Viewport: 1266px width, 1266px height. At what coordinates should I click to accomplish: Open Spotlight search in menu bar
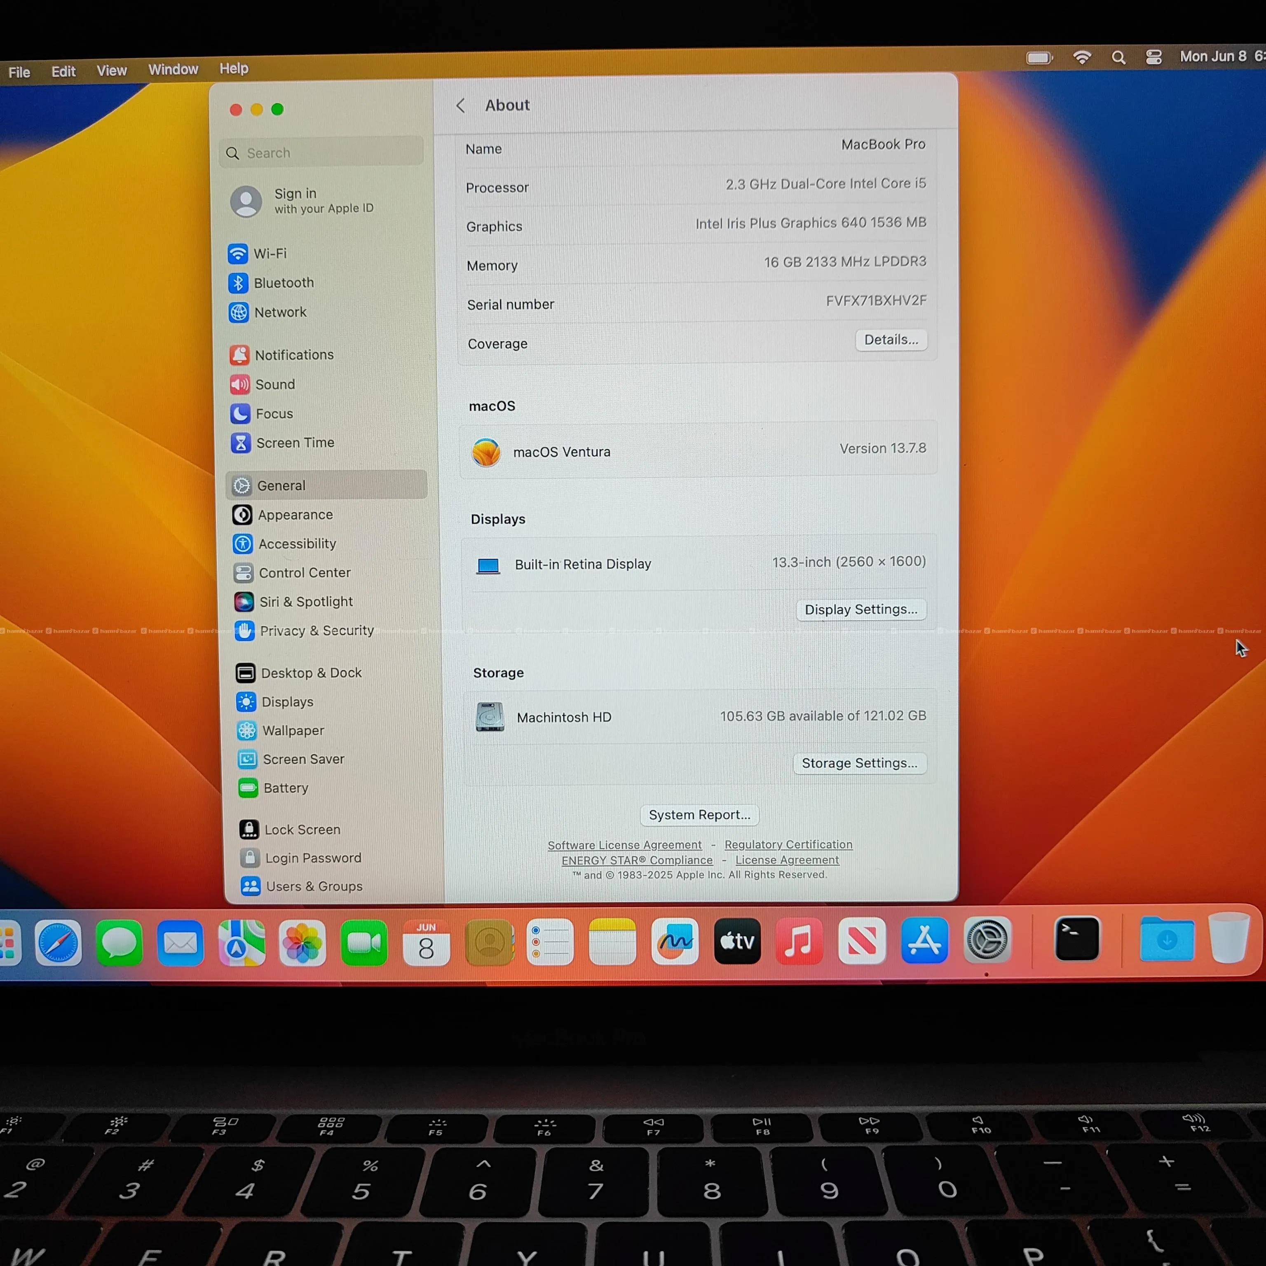tap(1118, 58)
